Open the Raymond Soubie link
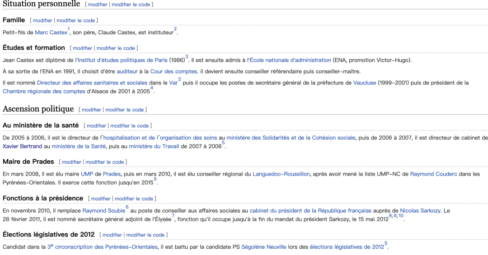Screen dimensions: 488x255 [x=103, y=211]
